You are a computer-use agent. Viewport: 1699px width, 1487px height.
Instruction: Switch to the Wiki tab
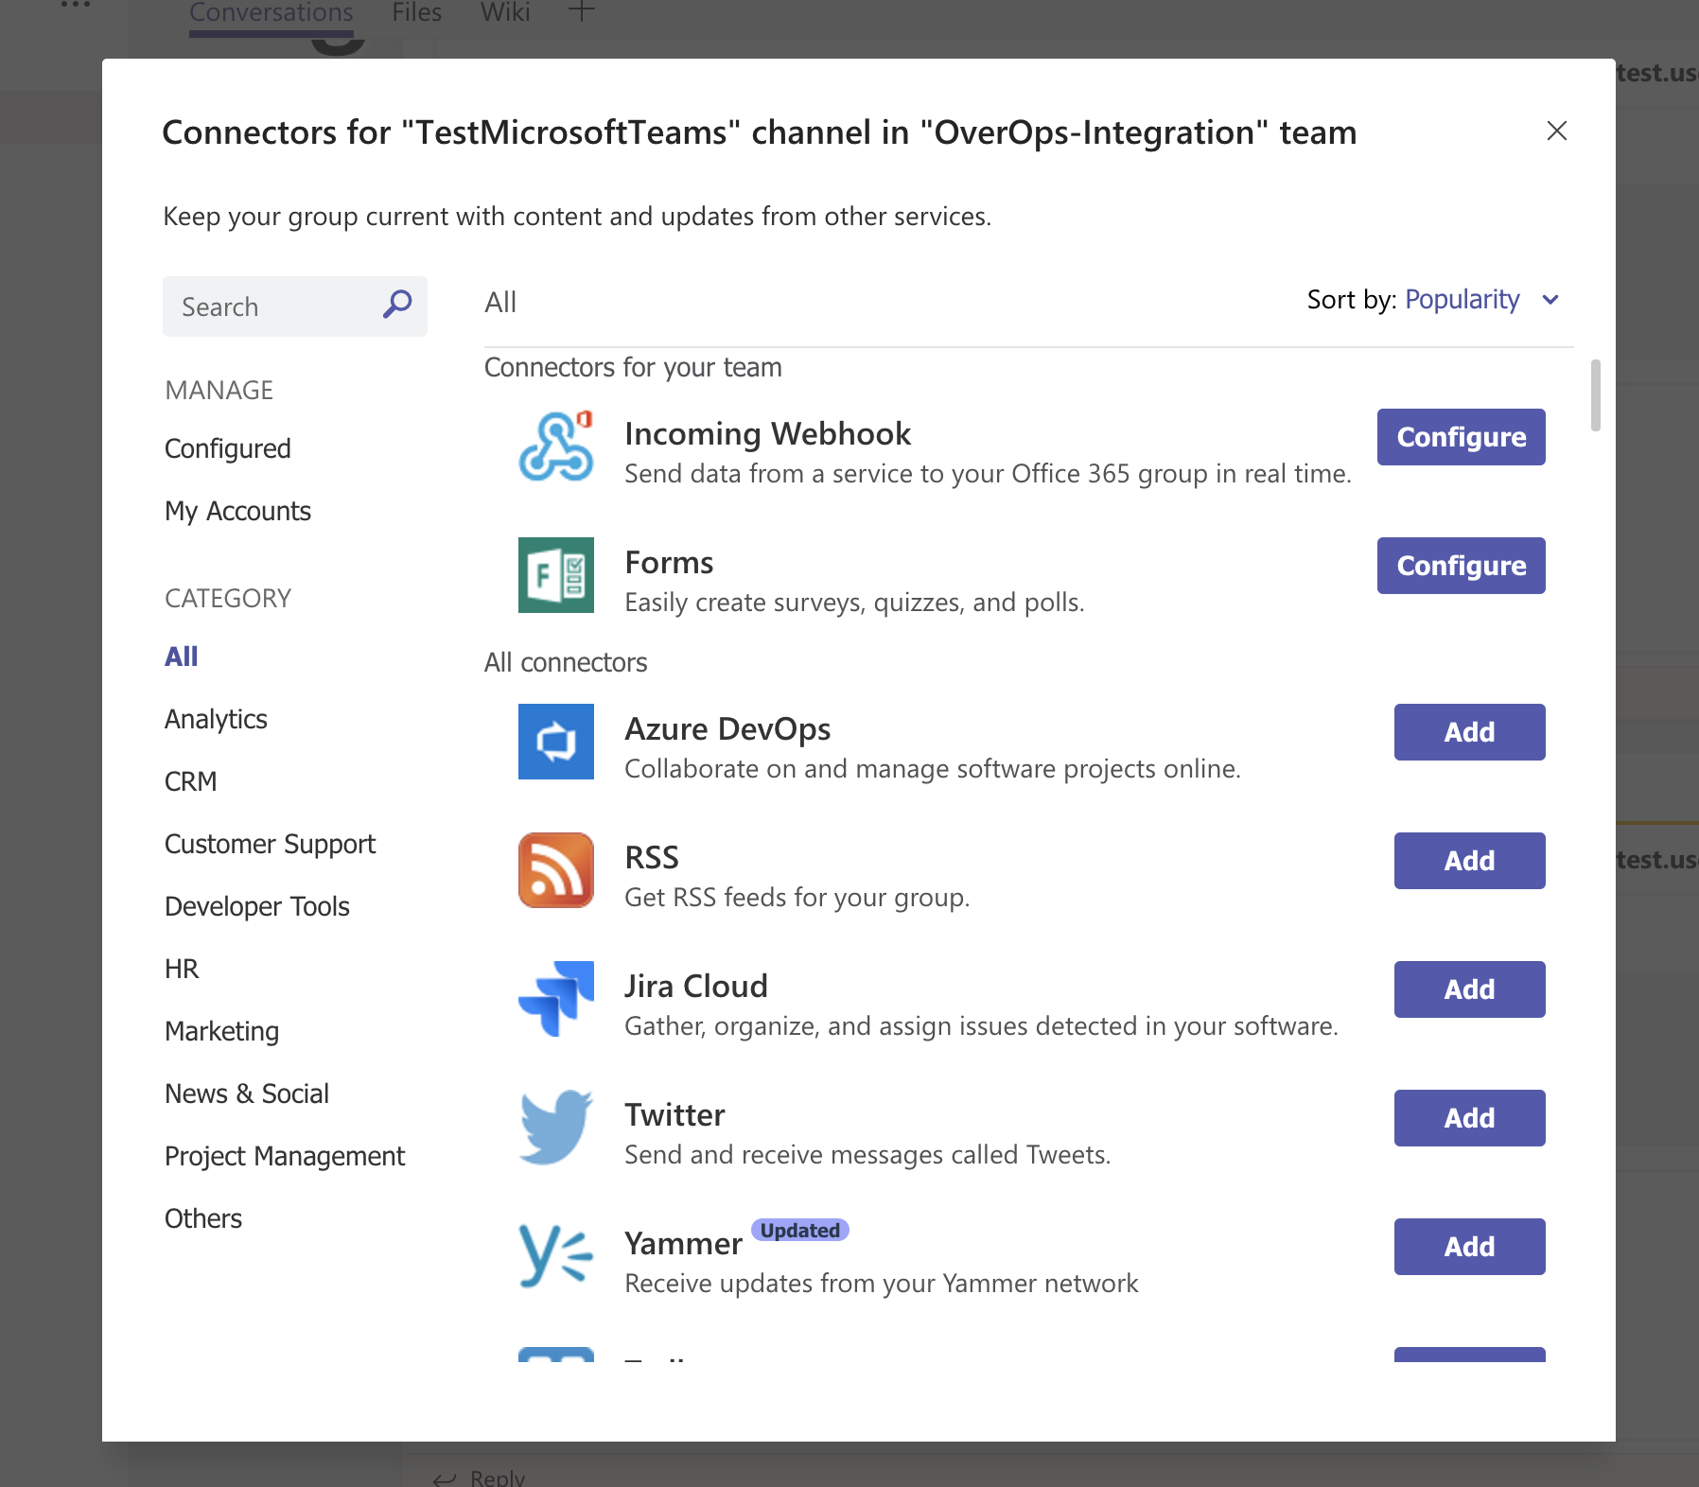[x=505, y=12]
